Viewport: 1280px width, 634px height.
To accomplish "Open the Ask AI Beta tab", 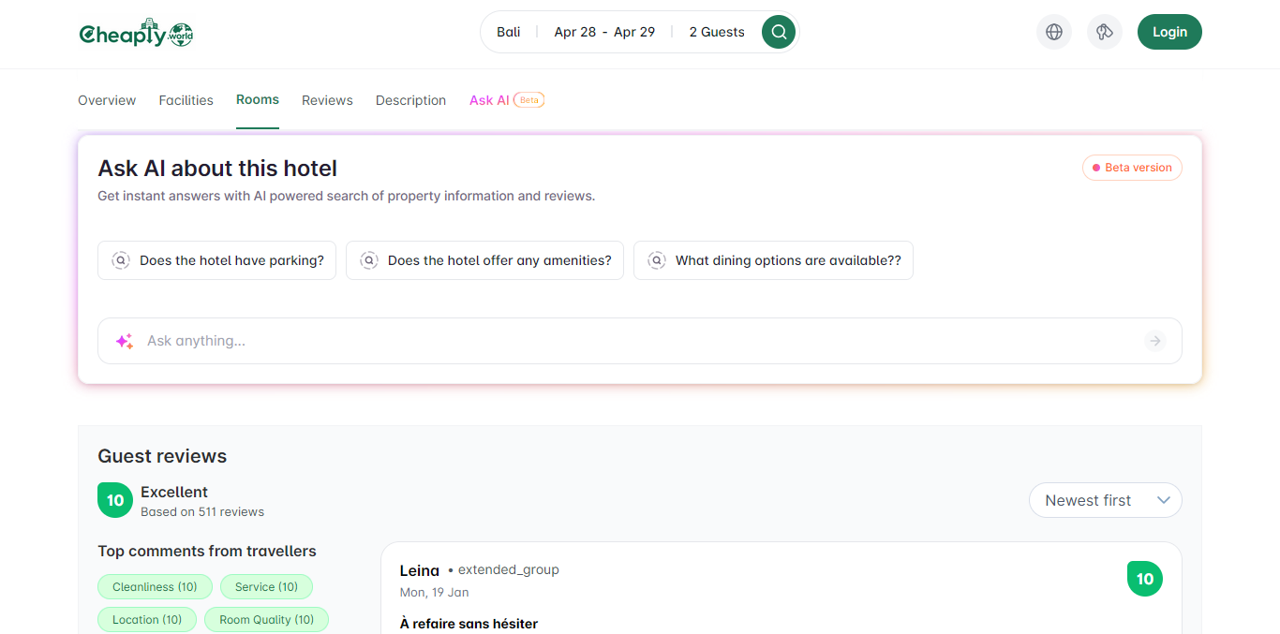I will 507,100.
